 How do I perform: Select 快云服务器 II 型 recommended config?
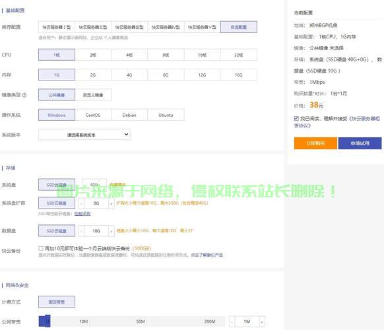point(93,27)
